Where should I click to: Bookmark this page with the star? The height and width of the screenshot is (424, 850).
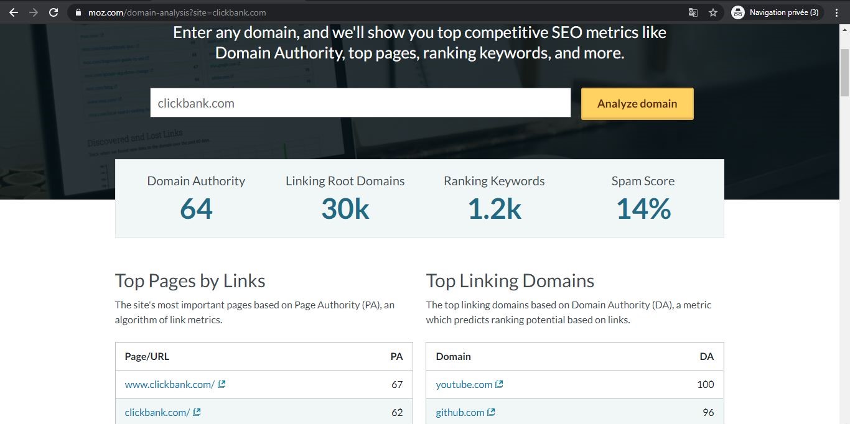pyautogui.click(x=713, y=12)
